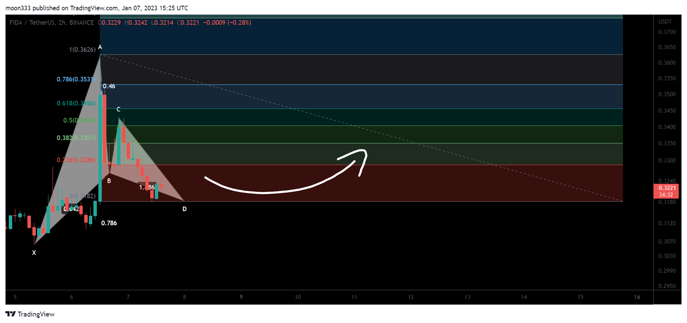
Task: Click price axis label 0.3030
Action: (x=667, y=256)
